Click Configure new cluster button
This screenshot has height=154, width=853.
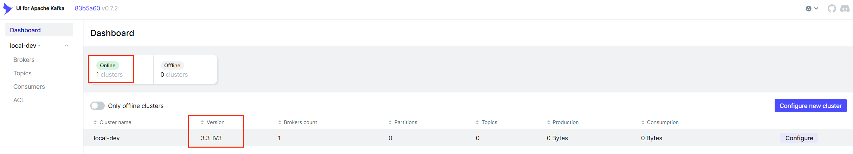pyautogui.click(x=810, y=106)
